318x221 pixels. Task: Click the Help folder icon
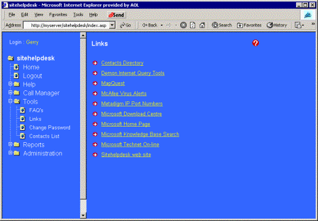[17, 84]
